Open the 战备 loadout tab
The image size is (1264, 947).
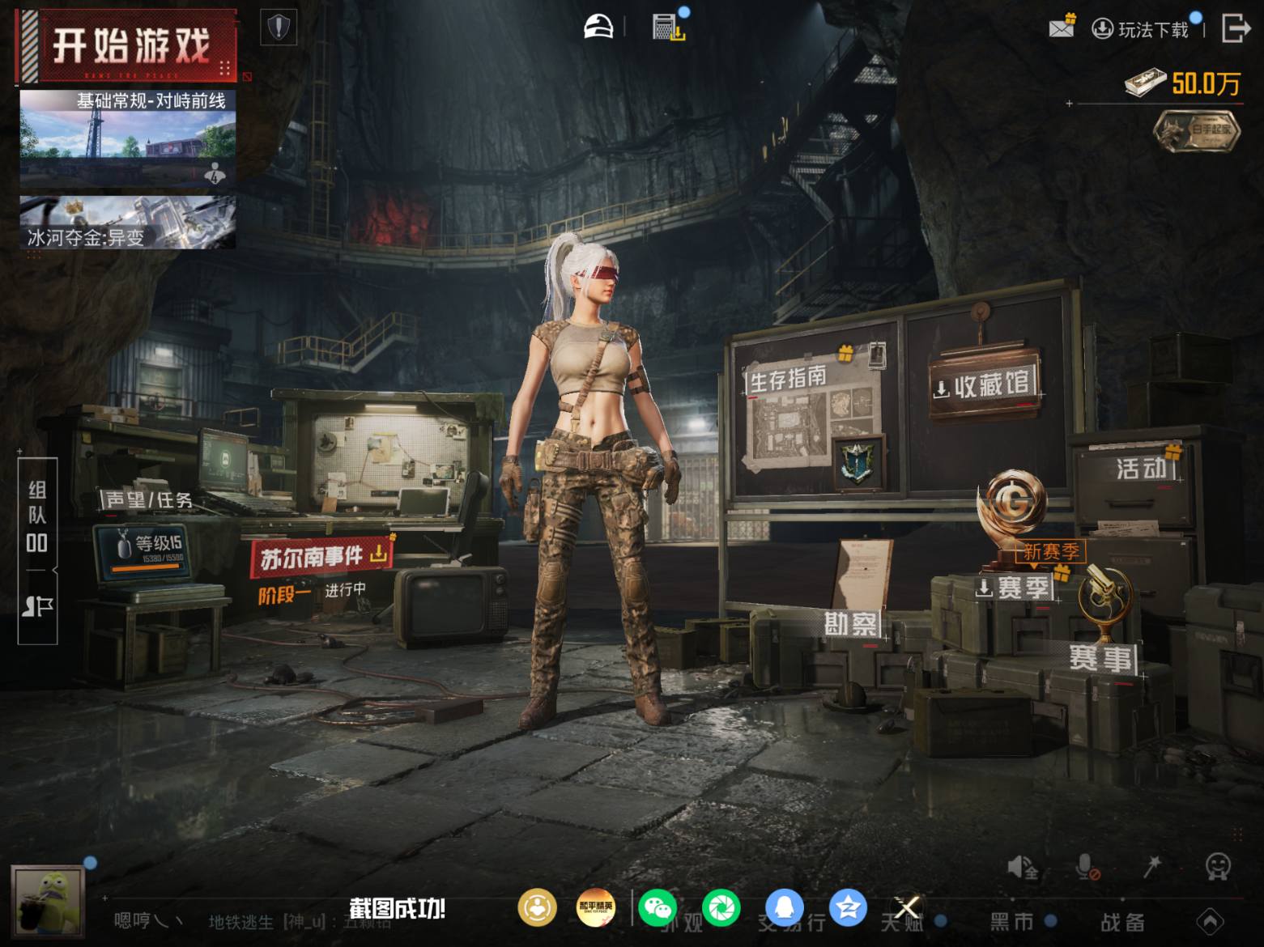[1122, 921]
